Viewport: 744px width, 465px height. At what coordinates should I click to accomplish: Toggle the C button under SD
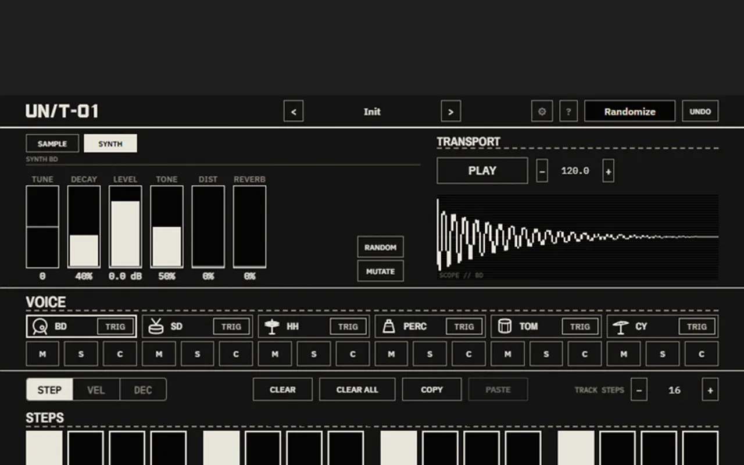click(x=236, y=354)
